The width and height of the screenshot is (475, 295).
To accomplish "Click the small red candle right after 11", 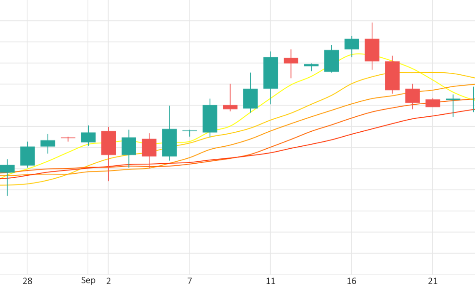I will point(291,60).
